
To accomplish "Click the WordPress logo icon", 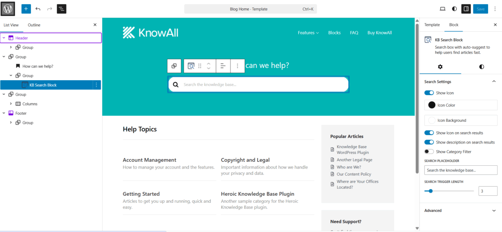I will click(8, 9).
